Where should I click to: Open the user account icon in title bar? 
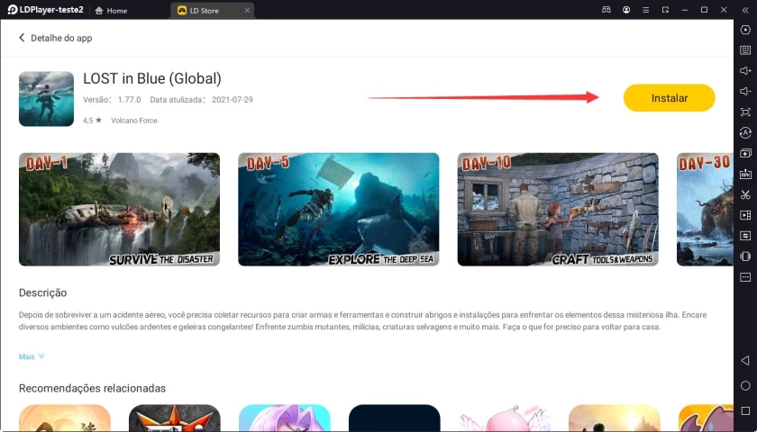[626, 10]
